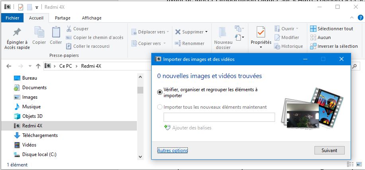Click the Couper scissors icon
The image size is (365, 170).
(x=69, y=29)
